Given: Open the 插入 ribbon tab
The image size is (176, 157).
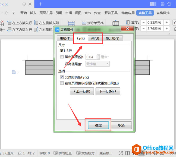Looking at the screenshot, I should [x=33, y=13].
